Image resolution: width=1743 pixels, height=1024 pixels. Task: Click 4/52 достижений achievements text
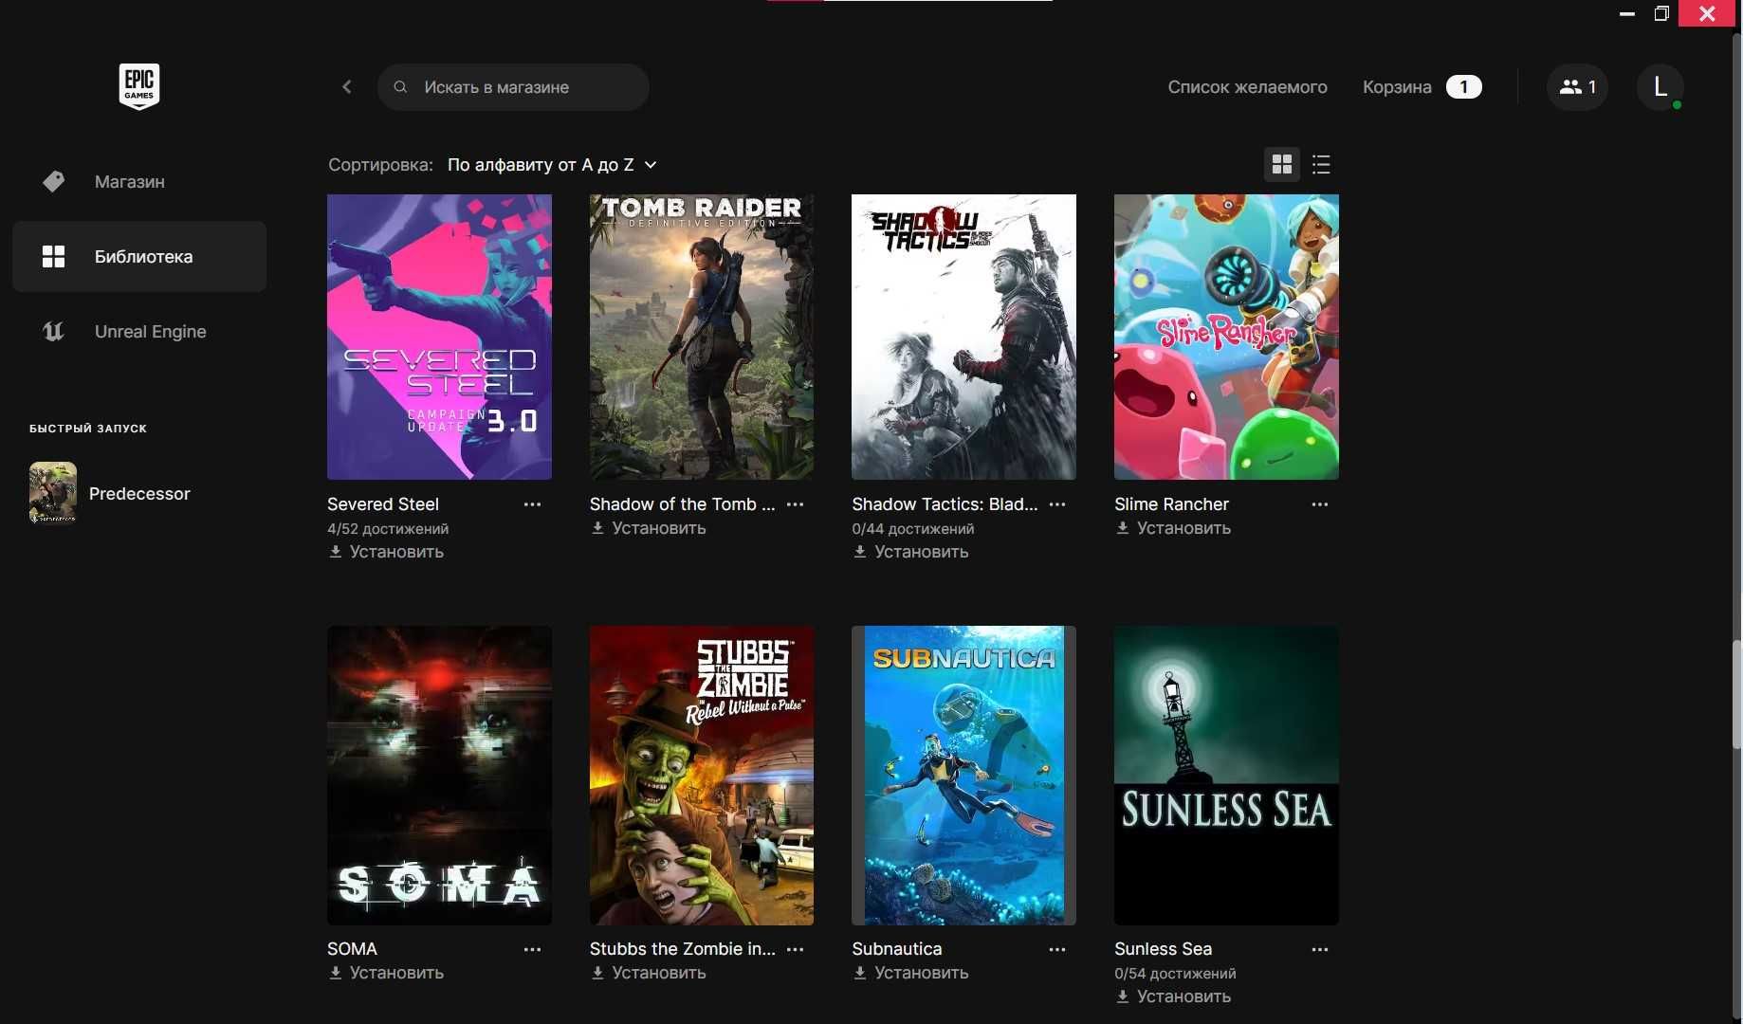[x=388, y=529]
